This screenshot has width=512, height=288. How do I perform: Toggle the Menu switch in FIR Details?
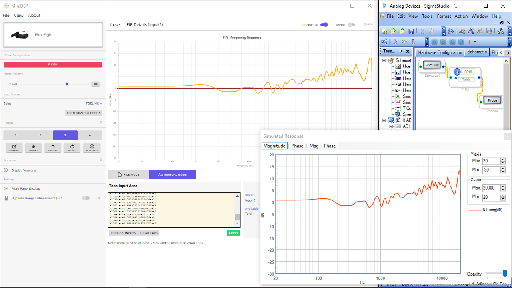pyautogui.click(x=351, y=25)
